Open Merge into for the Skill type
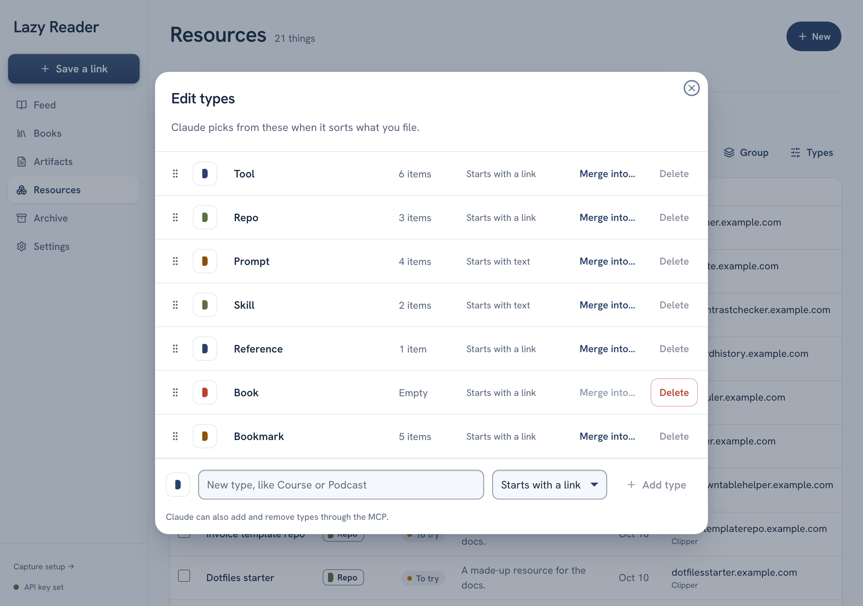 coord(607,305)
